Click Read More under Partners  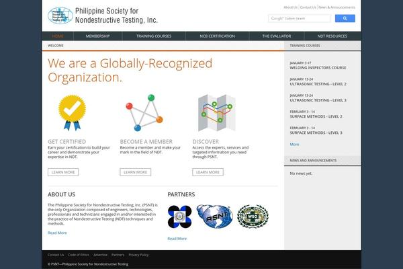click(x=177, y=239)
